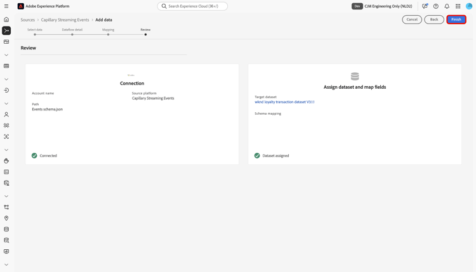Go to Home in the sidebar
The width and height of the screenshot is (476, 272).
point(6,20)
